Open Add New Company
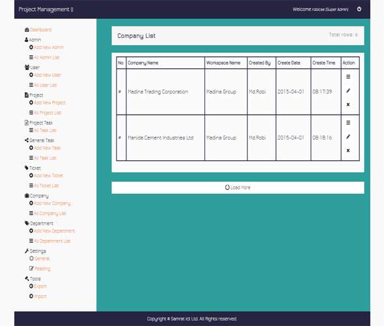Screen dimensions: 384x326 [52, 203]
